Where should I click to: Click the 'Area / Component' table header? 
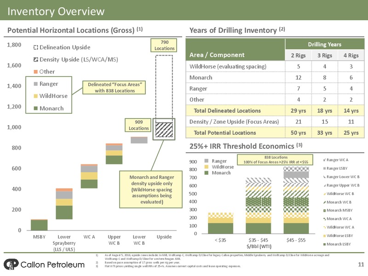tap(217, 55)
